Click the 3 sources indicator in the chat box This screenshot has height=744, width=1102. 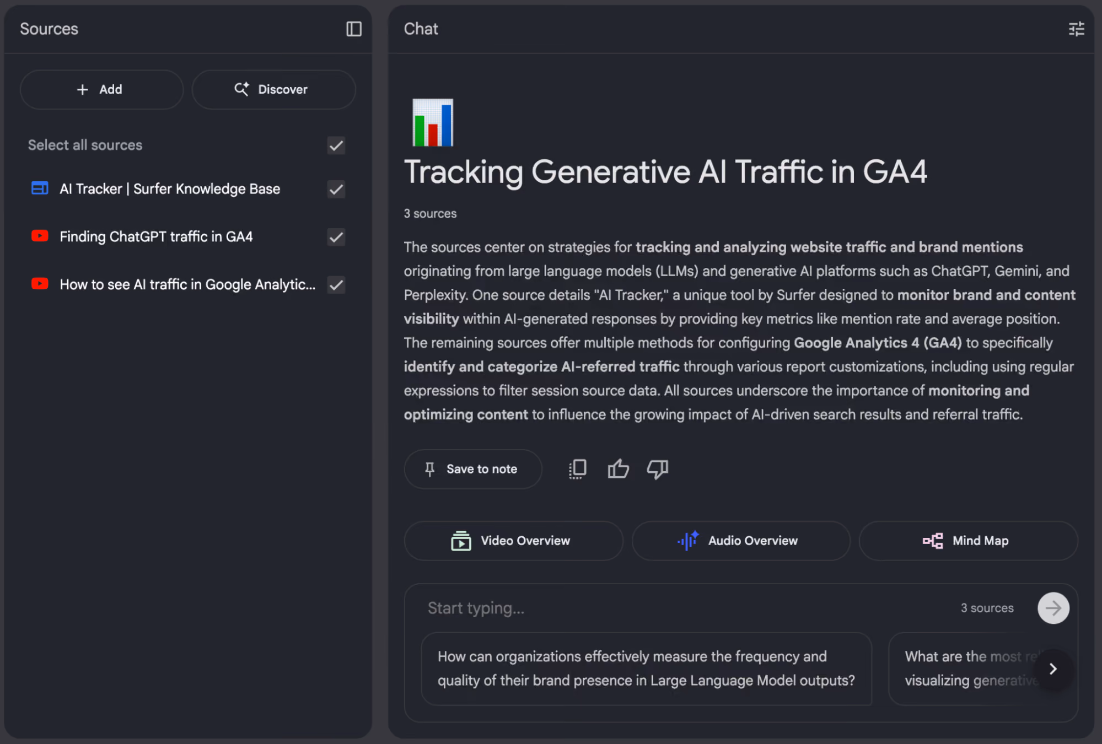(x=987, y=608)
